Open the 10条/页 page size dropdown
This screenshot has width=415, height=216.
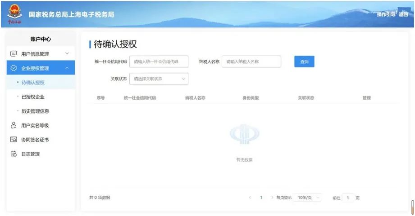[308, 198]
